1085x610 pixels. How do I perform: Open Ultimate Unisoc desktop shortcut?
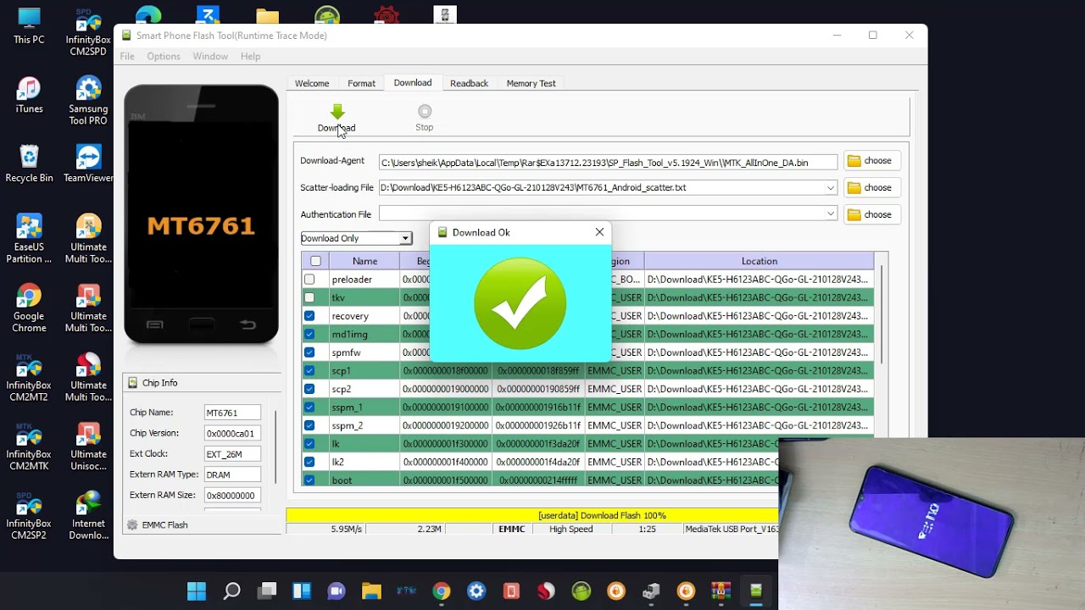(x=88, y=447)
